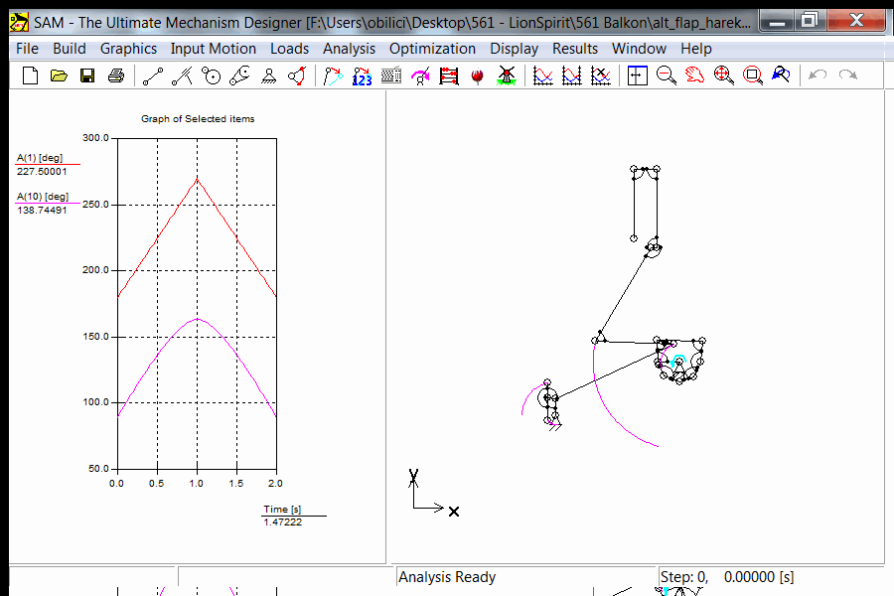
Task: Select the beam element tool
Action: 152,75
